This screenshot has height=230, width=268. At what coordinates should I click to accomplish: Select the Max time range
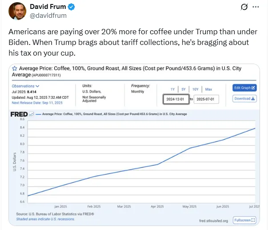208,89
